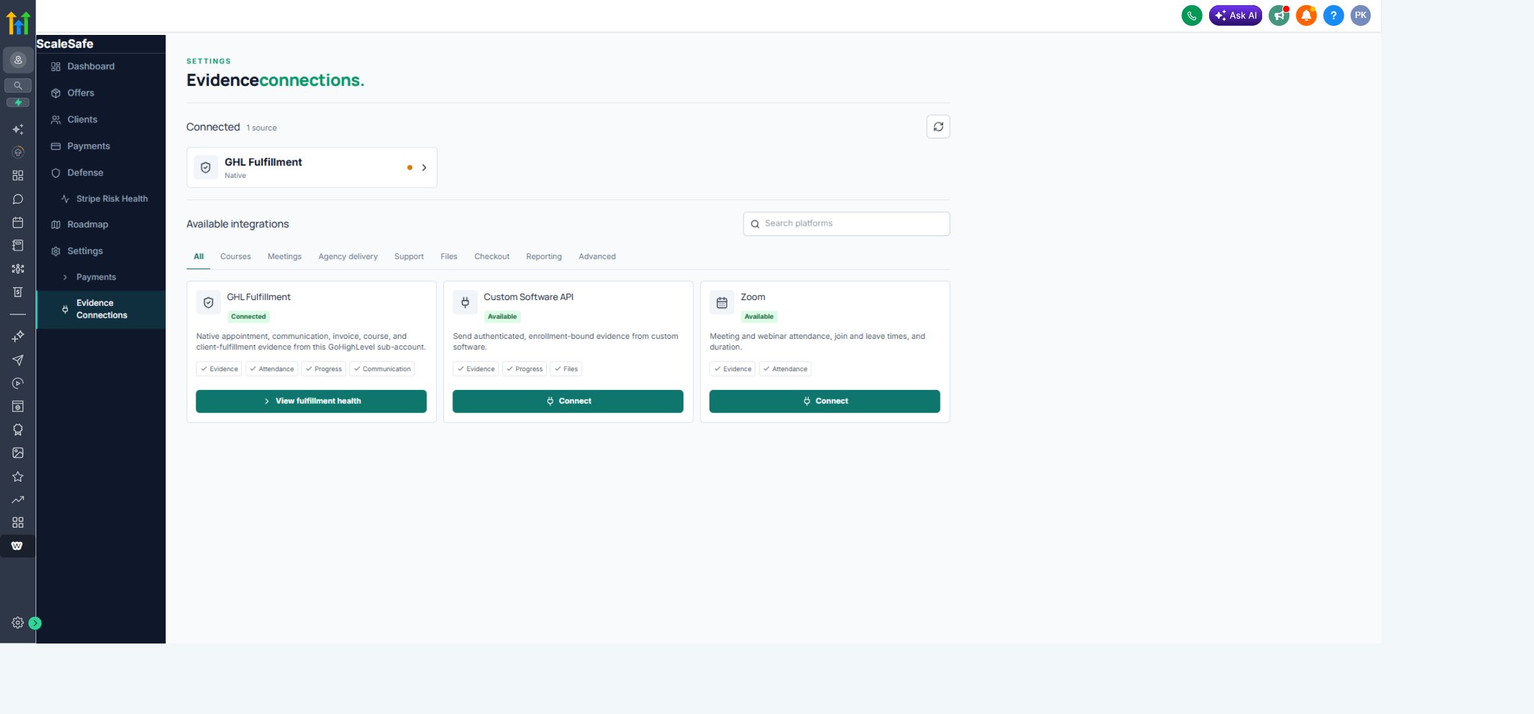
Task: Click the Communication tag on GHL Fulfillment card
Action: point(382,369)
